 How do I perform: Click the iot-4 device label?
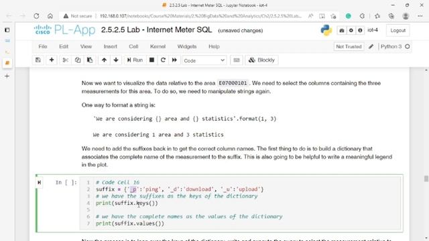point(373,30)
